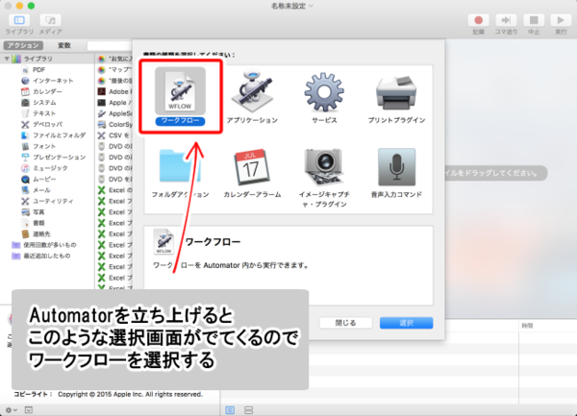Select デベロッパ category in library

[47, 124]
